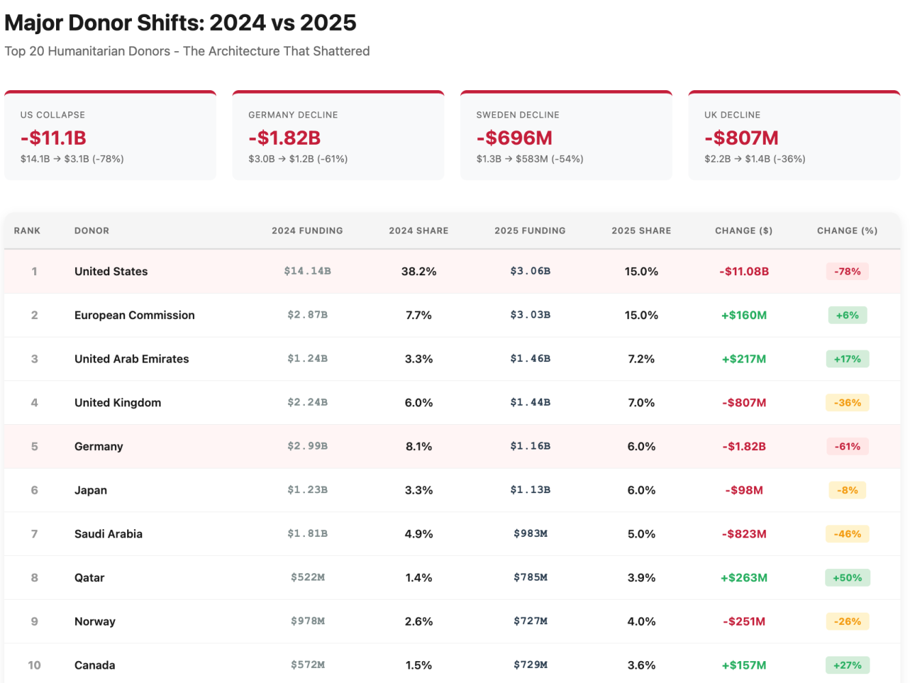
Task: Click the -61% badge in the Germany row
Action: pyautogui.click(x=847, y=446)
